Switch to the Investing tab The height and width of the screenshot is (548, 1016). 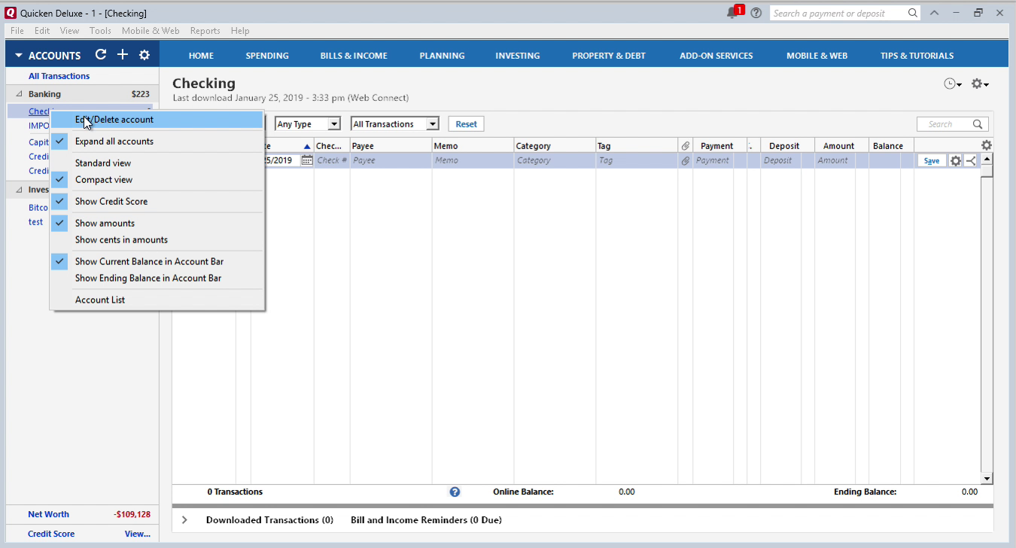518,56
